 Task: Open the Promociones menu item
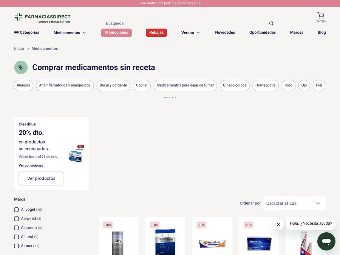point(116,32)
